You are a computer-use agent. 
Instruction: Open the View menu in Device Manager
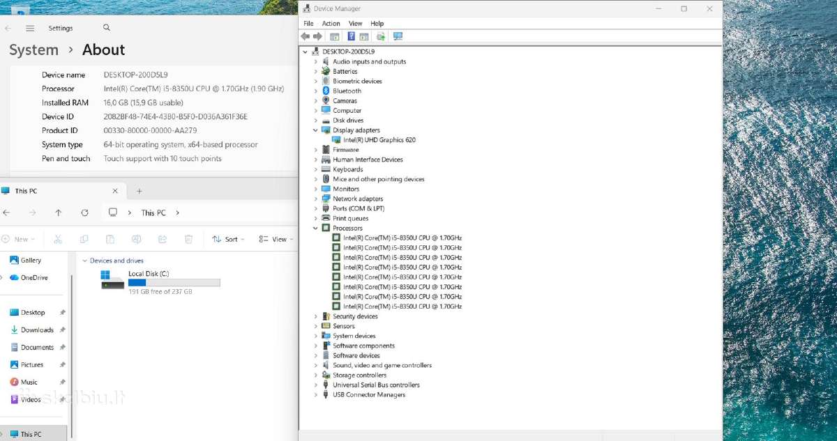point(355,24)
